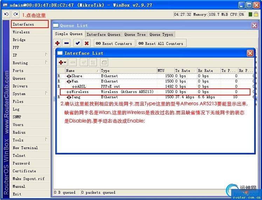The height and width of the screenshot is (200, 262).
Task: Click the Wan interface icon
Action: tap(69, 81)
